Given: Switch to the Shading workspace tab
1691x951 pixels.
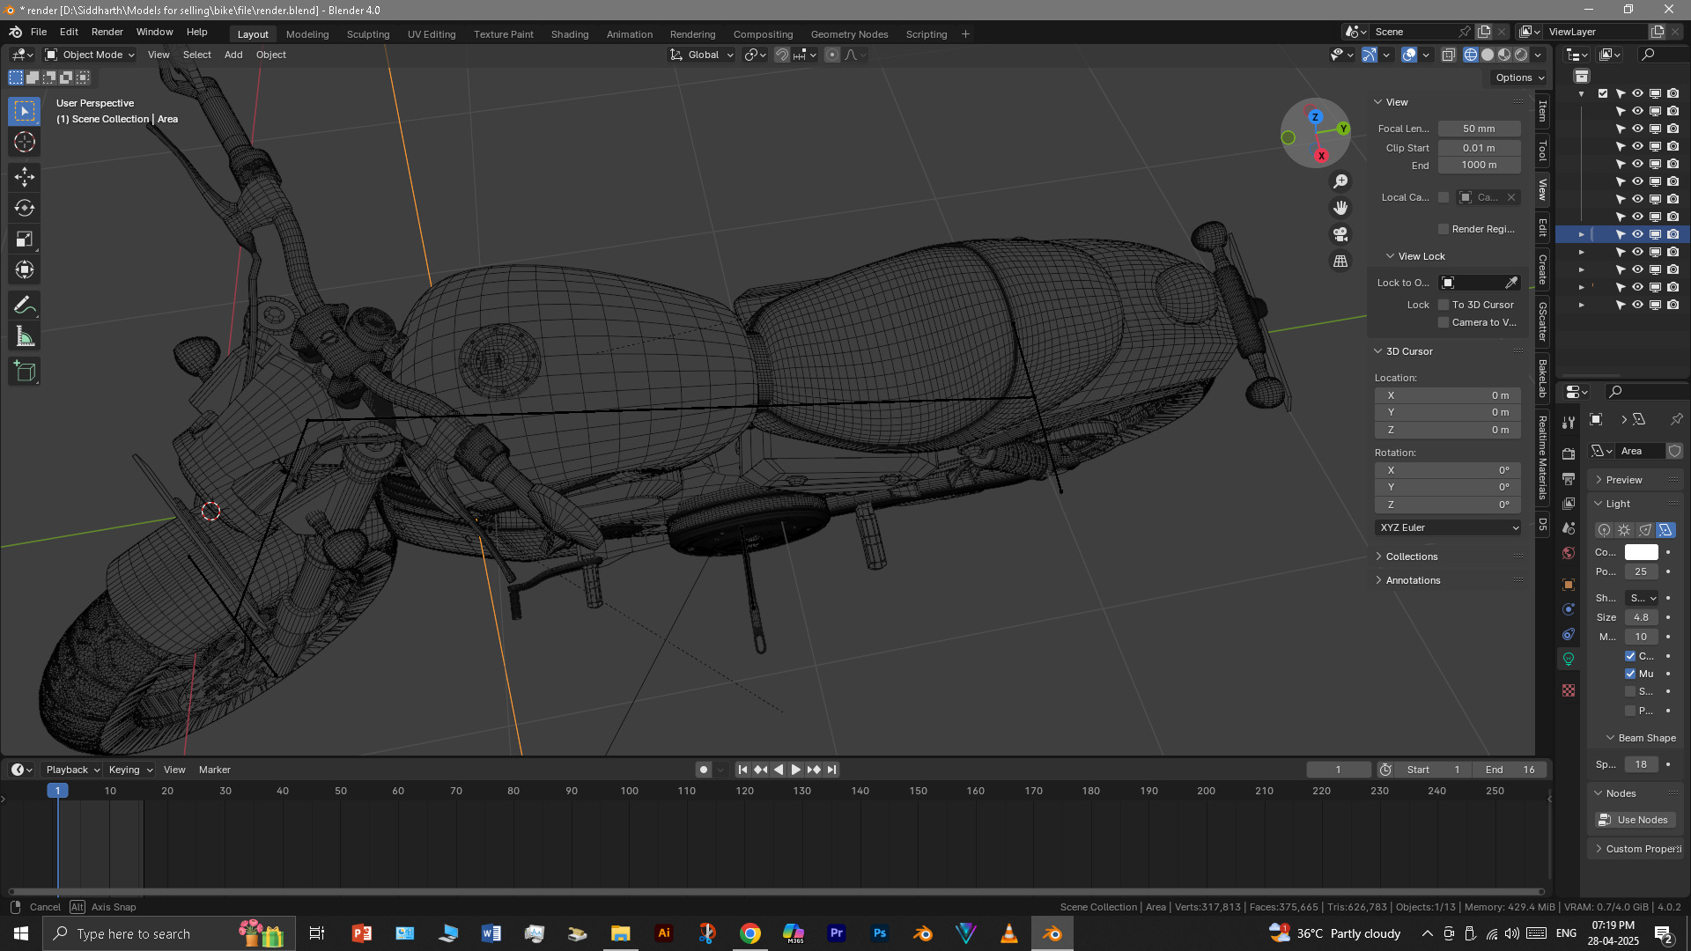Looking at the screenshot, I should 570,34.
